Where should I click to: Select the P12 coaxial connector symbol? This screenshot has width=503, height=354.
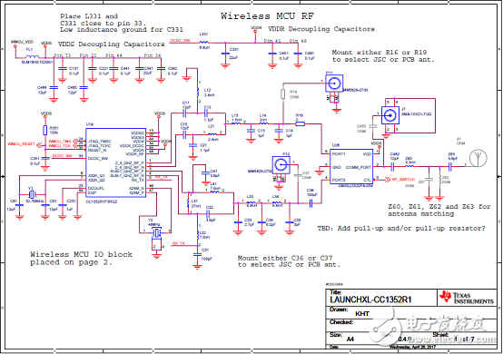[281, 165]
